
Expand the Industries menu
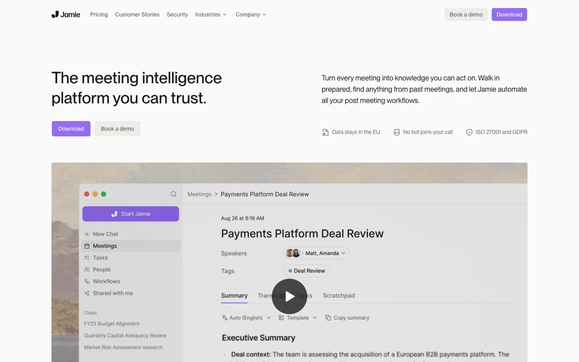point(211,14)
